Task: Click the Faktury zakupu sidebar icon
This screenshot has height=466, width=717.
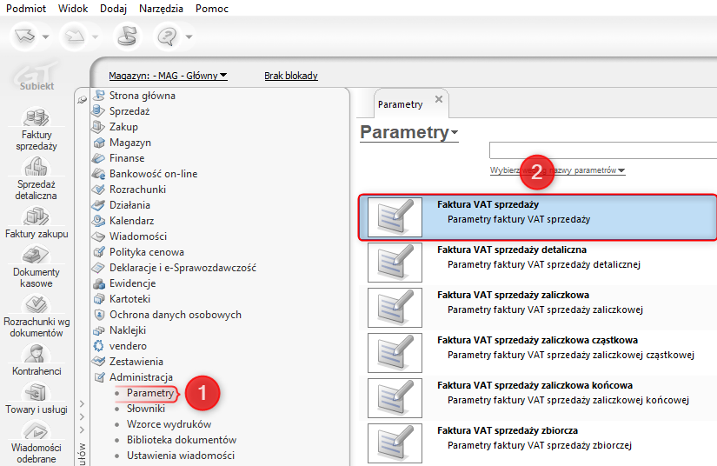Action: click(x=36, y=216)
